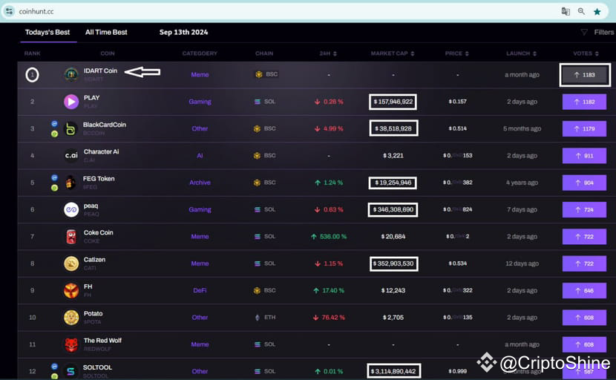The image size is (616, 380).
Task: Vote for Catizen with 722 votes
Action: click(x=584, y=263)
